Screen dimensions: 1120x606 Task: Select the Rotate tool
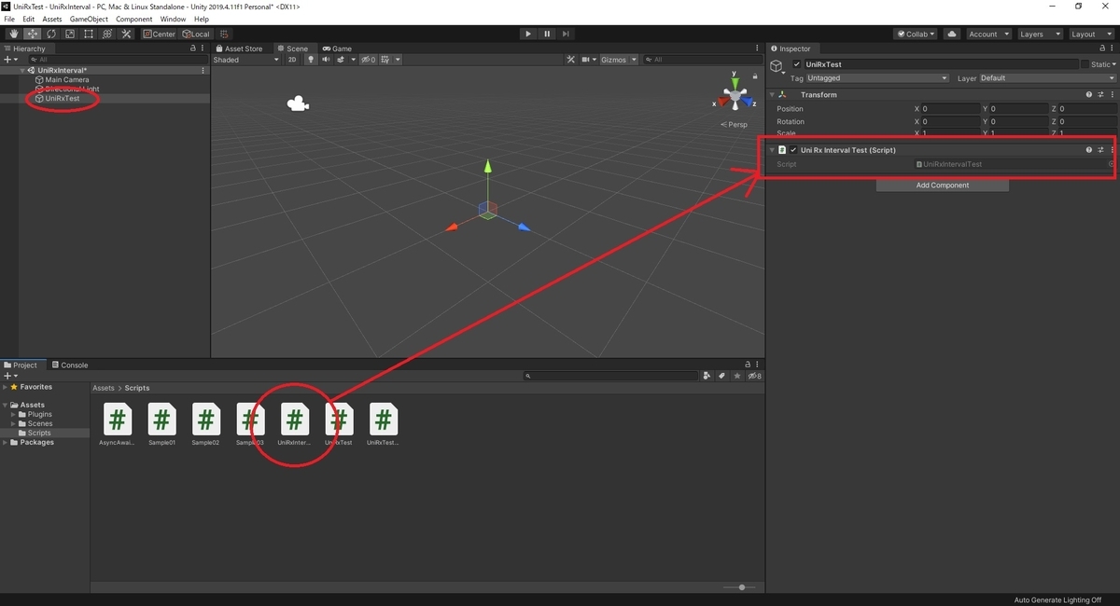[50, 34]
